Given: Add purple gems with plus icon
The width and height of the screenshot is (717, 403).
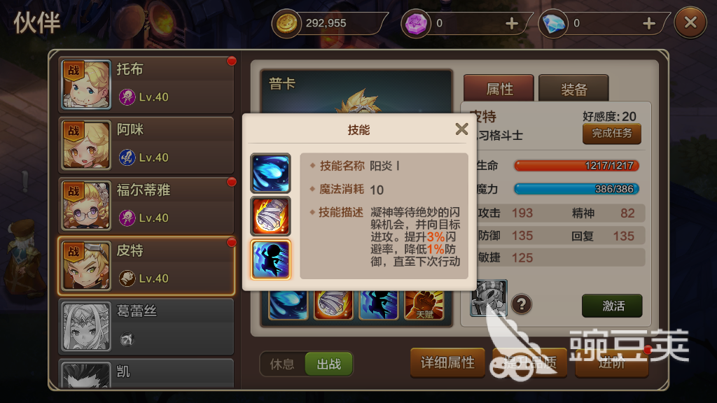Looking at the screenshot, I should (512, 23).
